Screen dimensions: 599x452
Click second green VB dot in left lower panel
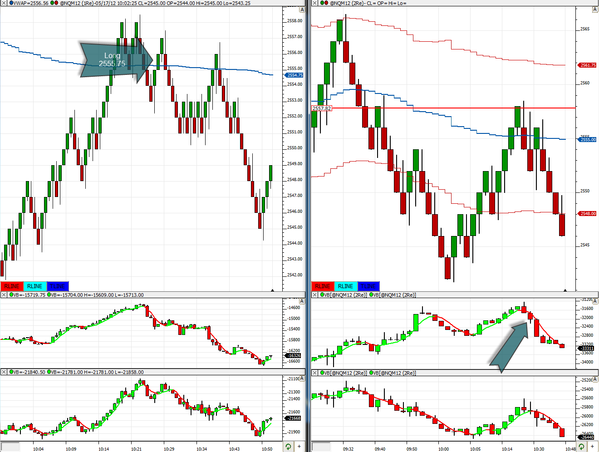click(49, 372)
